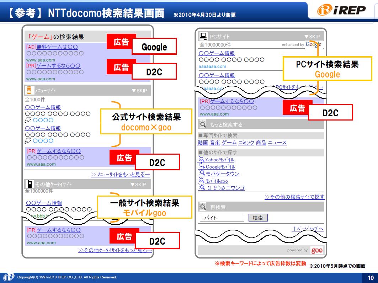Select 動画 specialty search link
This screenshot has width=378, height=283.
(203, 143)
